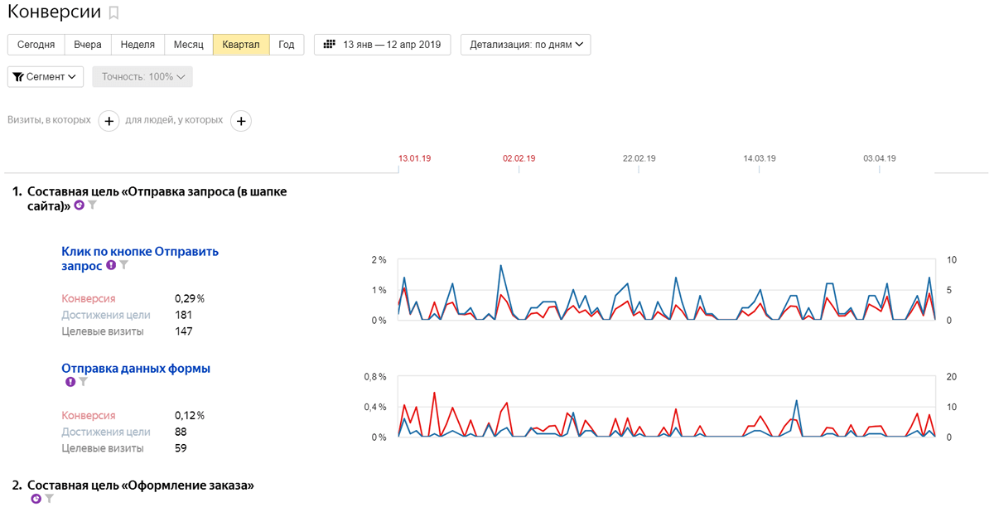
Task: Open the 'Точность: 100%' dropdown
Action: point(142,77)
